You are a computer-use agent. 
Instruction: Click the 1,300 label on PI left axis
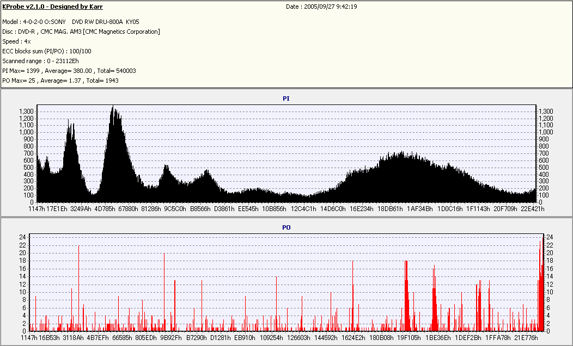point(26,111)
